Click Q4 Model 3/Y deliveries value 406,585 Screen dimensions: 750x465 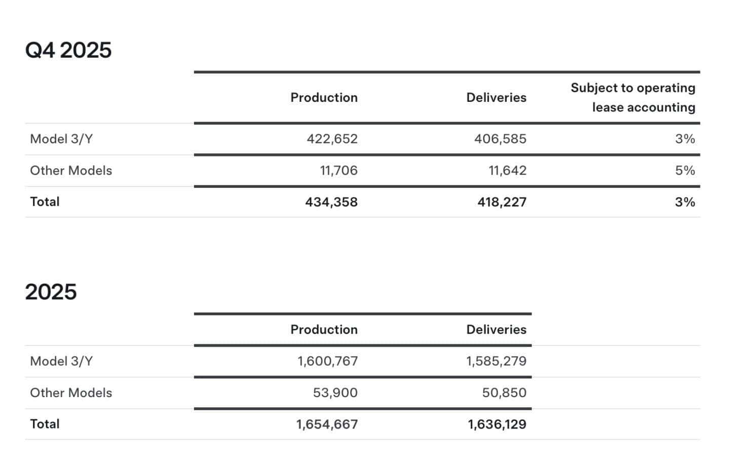pyautogui.click(x=500, y=139)
